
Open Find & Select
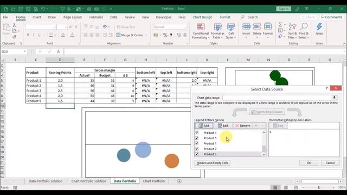(304, 31)
